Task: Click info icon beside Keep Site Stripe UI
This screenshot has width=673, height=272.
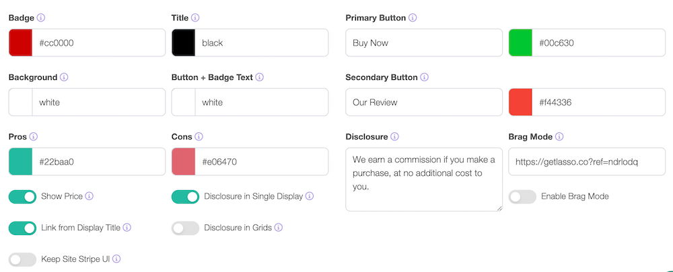Action: coord(116,259)
